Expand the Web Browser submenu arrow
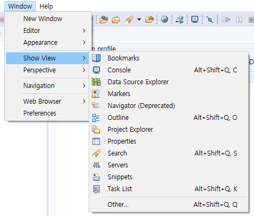Viewport: 254px width, 216px height. pos(84,102)
